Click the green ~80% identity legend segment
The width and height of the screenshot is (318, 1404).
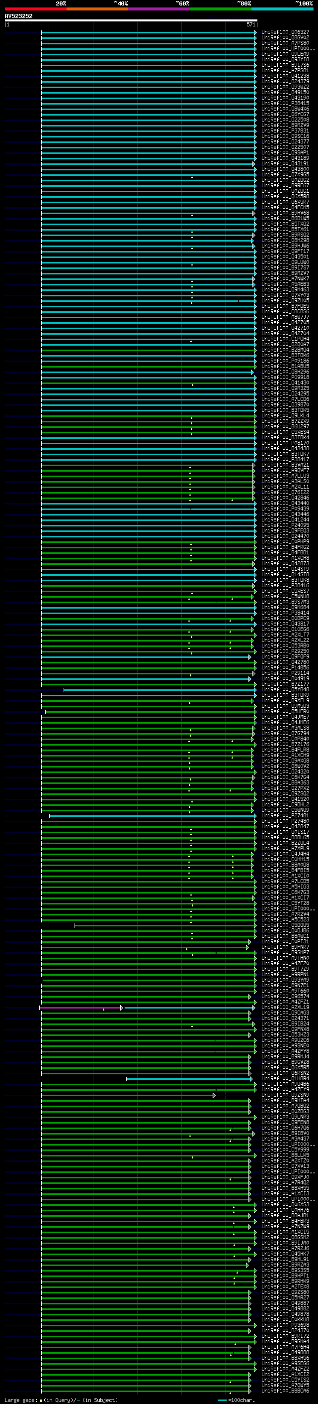[x=221, y=9]
